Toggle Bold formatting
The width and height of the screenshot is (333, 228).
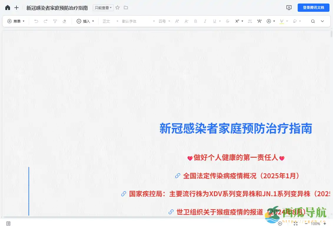[196, 21]
